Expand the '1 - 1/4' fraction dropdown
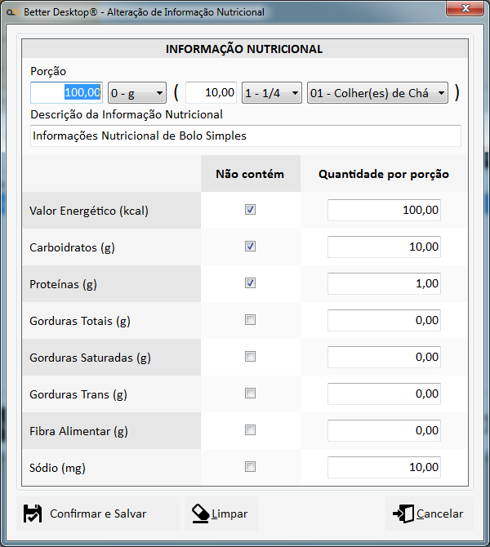Viewport: 490px width, 547px height. (x=271, y=93)
